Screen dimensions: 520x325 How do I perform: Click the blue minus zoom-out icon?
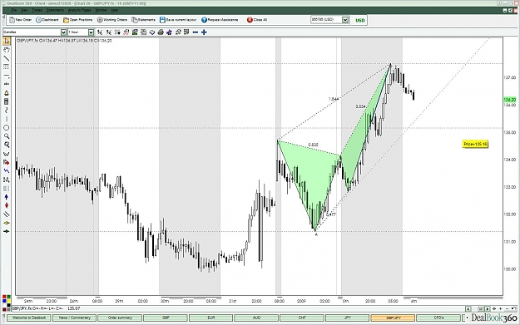pyautogui.click(x=196, y=32)
